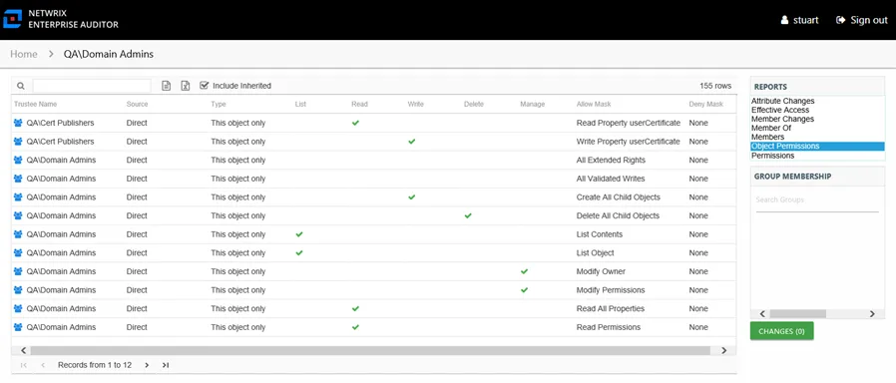The height and width of the screenshot is (383, 896).
Task: Click the Type column header
Action: (219, 104)
